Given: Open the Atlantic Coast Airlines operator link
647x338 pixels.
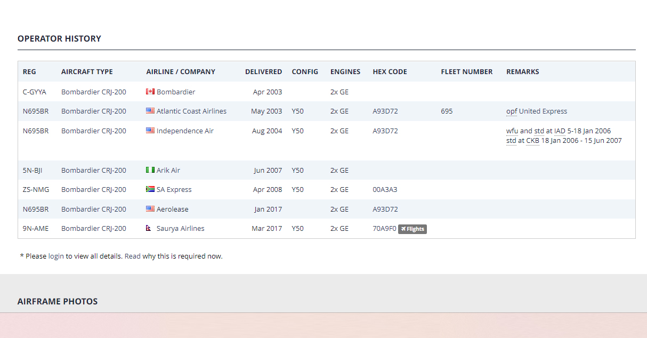Looking at the screenshot, I should [x=191, y=111].
